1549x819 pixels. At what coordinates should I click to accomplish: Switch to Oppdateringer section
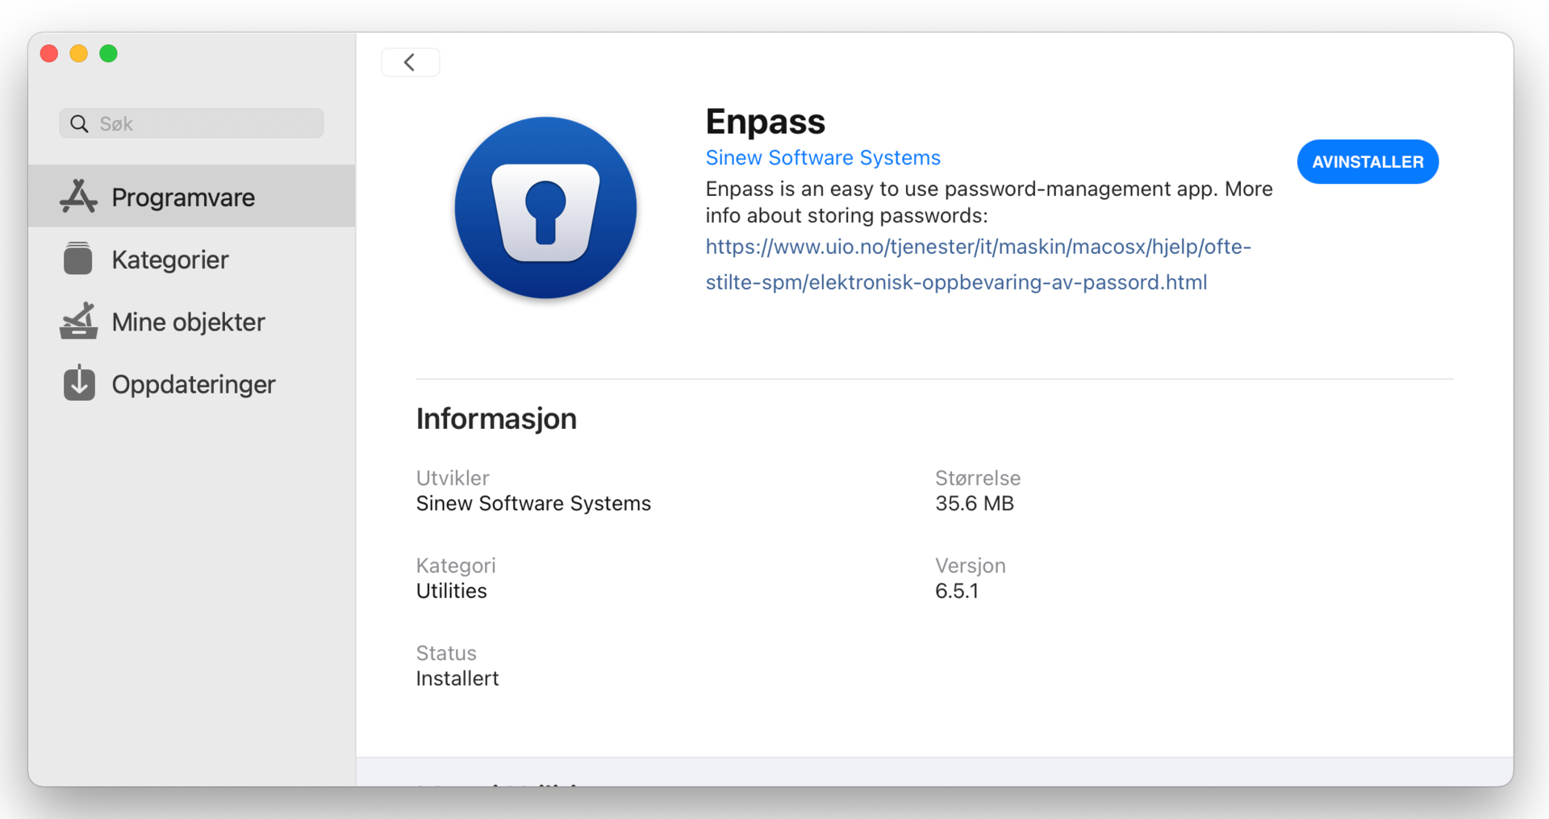point(192,384)
